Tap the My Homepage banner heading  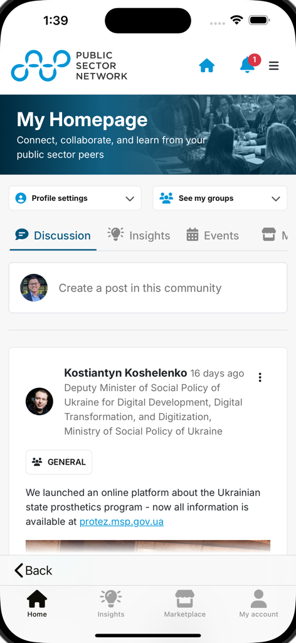[82, 120]
